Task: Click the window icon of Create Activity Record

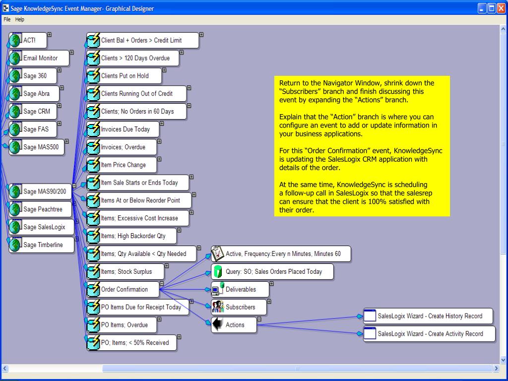Action: point(370,334)
